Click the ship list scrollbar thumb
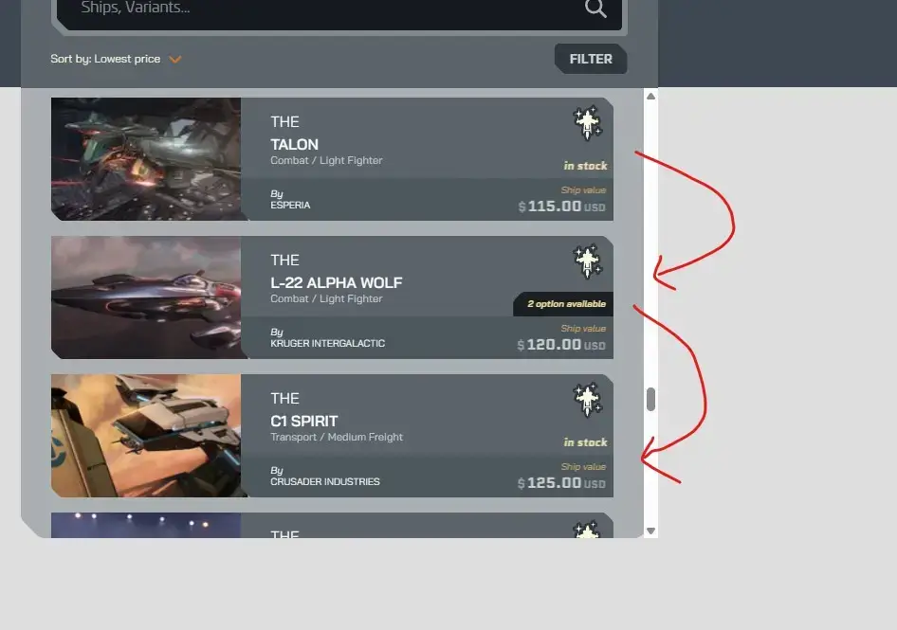 651,399
